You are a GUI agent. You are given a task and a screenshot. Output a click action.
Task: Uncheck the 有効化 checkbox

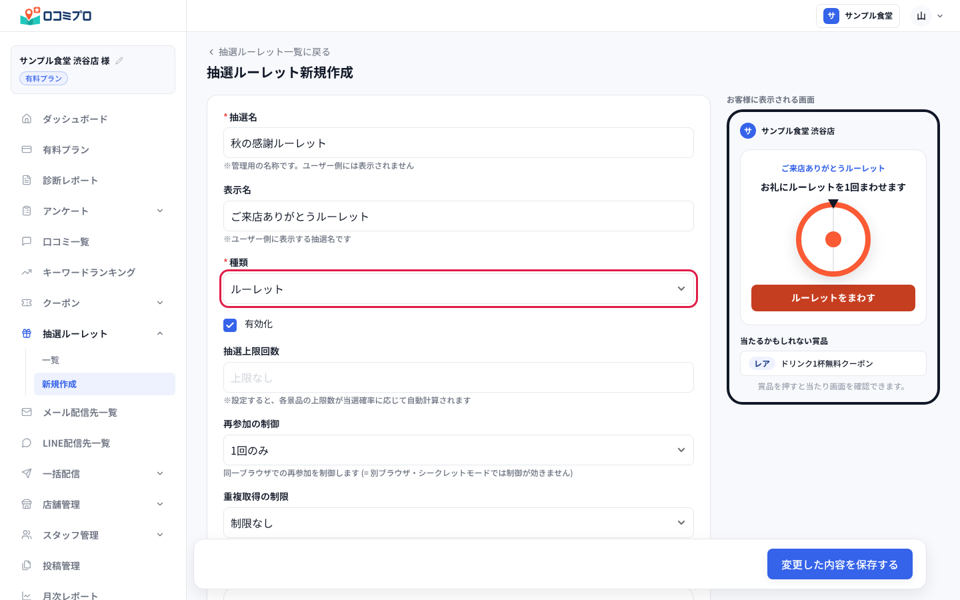click(x=230, y=325)
